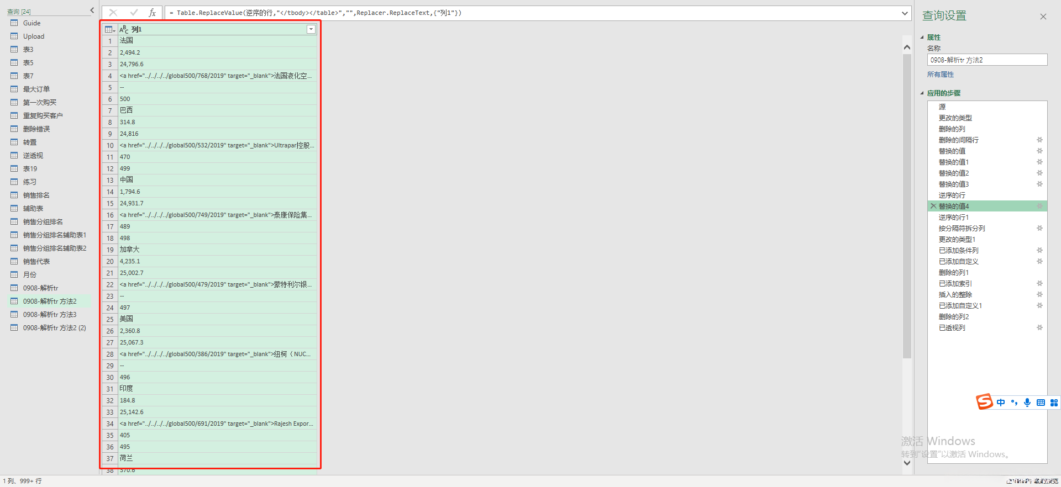The height and width of the screenshot is (487, 1061).
Task: Open settings gear for step 替换的值2
Action: (1039, 173)
